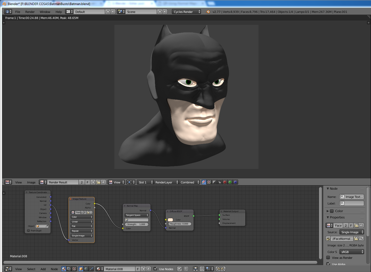Open the Select menu in node editor

(x=31, y=269)
